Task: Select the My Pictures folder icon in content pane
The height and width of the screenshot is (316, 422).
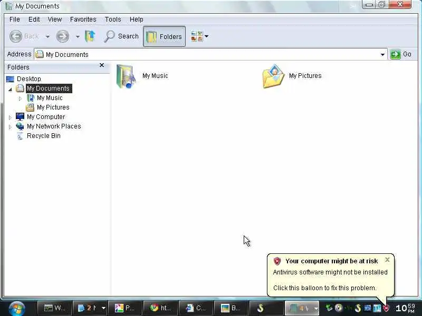Action: click(273, 76)
